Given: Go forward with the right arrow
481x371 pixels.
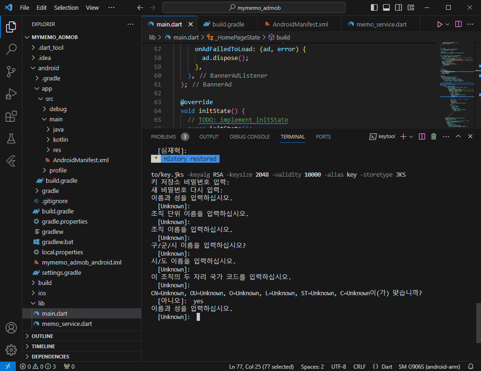Looking at the screenshot, I should click(x=152, y=7).
